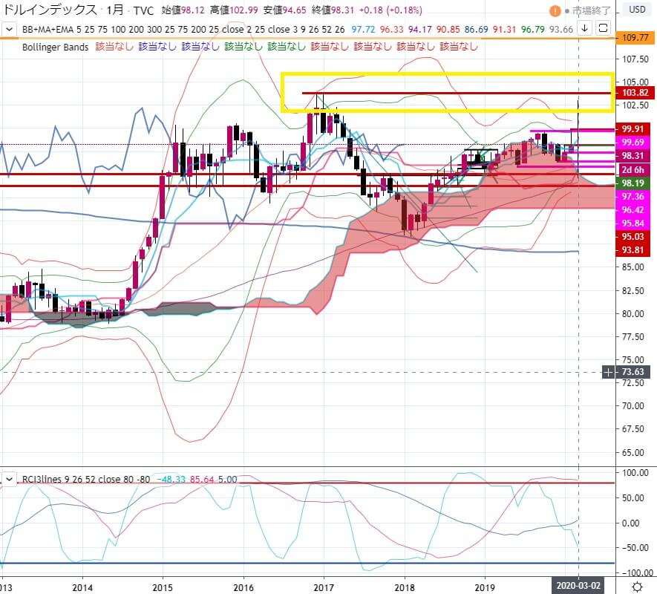Click 2015 on the time axis
The width and height of the screenshot is (657, 594).
[x=163, y=587]
